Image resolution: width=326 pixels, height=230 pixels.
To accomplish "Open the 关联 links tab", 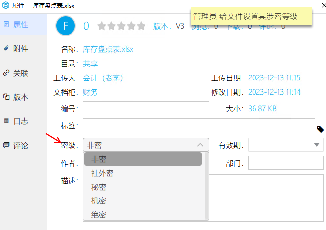I will [21, 73].
